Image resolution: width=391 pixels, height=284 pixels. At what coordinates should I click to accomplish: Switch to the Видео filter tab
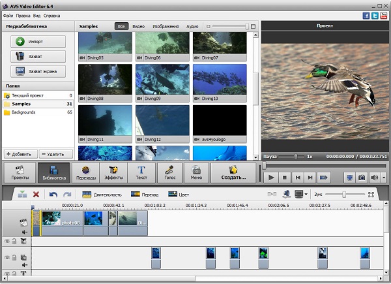click(138, 26)
